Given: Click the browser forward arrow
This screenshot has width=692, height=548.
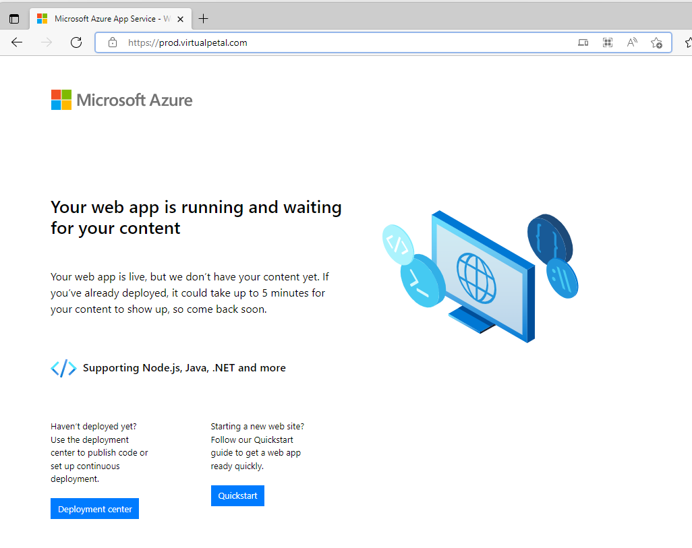Looking at the screenshot, I should pyautogui.click(x=47, y=42).
